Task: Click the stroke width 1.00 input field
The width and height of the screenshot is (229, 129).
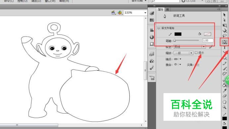Action: coord(208,40)
